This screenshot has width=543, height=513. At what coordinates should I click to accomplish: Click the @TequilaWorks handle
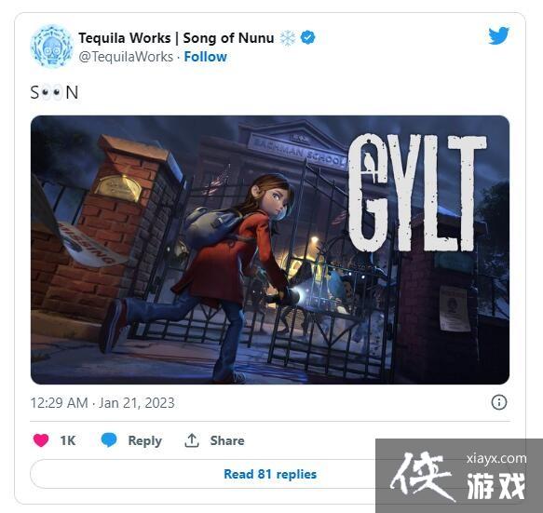(x=126, y=57)
